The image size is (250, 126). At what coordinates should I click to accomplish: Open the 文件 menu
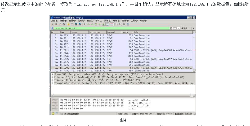[x=55, y=21]
